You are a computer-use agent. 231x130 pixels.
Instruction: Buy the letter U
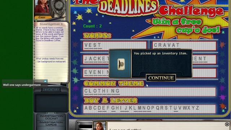(x=175, y=108)
